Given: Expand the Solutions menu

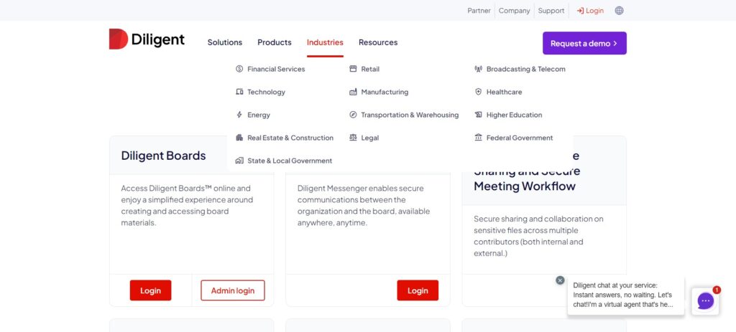Looking at the screenshot, I should 225,42.
